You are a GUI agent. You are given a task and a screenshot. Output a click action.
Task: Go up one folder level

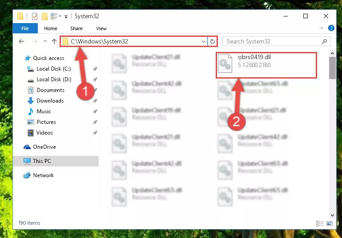[54, 41]
